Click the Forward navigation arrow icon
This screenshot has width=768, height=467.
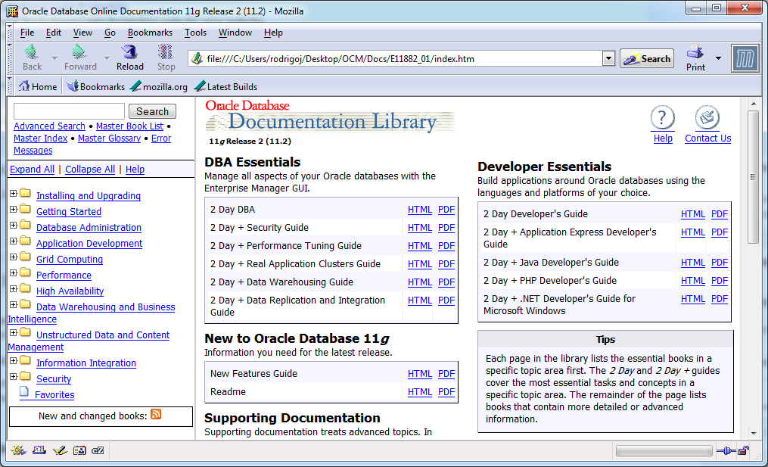click(x=79, y=52)
